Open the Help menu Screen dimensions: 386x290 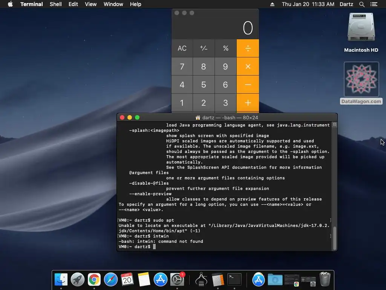(136, 4)
